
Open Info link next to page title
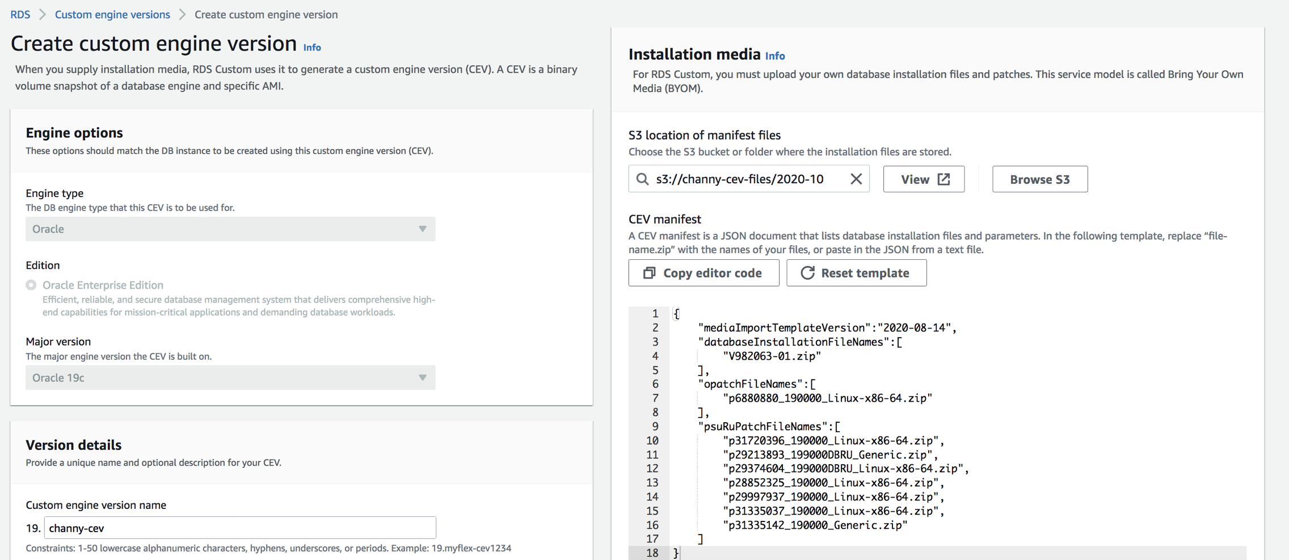[312, 48]
